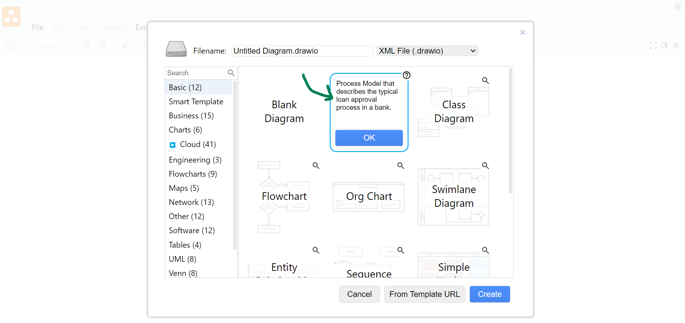This screenshot has height=323, width=685.
Task: Click the From Template URL button
Action: (x=424, y=294)
